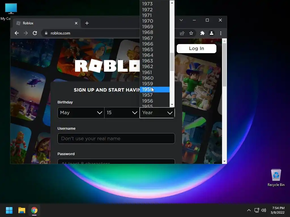Viewport: 290px width, 217px height.
Task: Bookmark this page with star icon
Action: [191, 33]
